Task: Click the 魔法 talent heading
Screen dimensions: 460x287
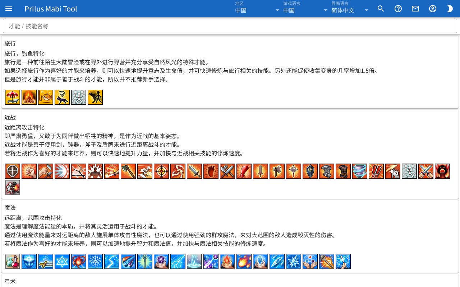Action: coord(10,208)
